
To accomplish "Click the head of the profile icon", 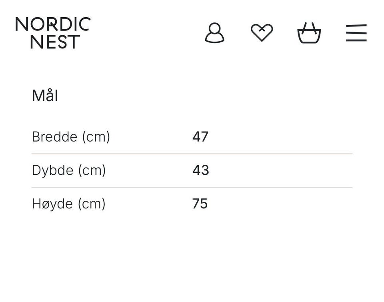I will 215,29.
